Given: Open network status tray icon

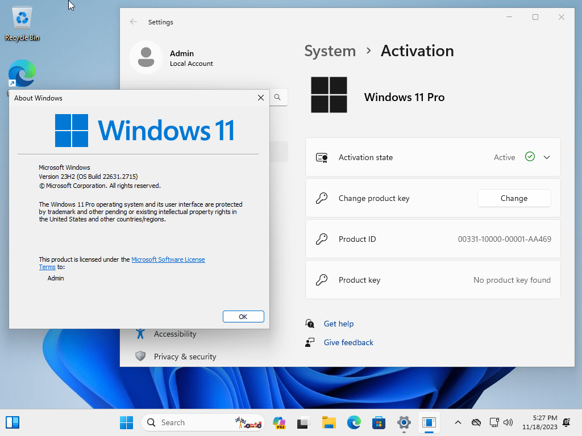Looking at the screenshot, I should tap(494, 422).
